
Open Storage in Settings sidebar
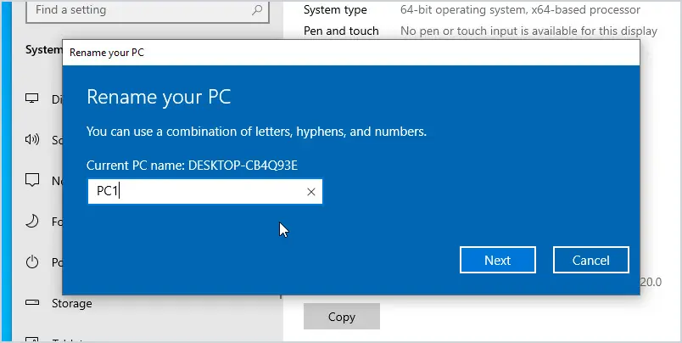coord(72,303)
